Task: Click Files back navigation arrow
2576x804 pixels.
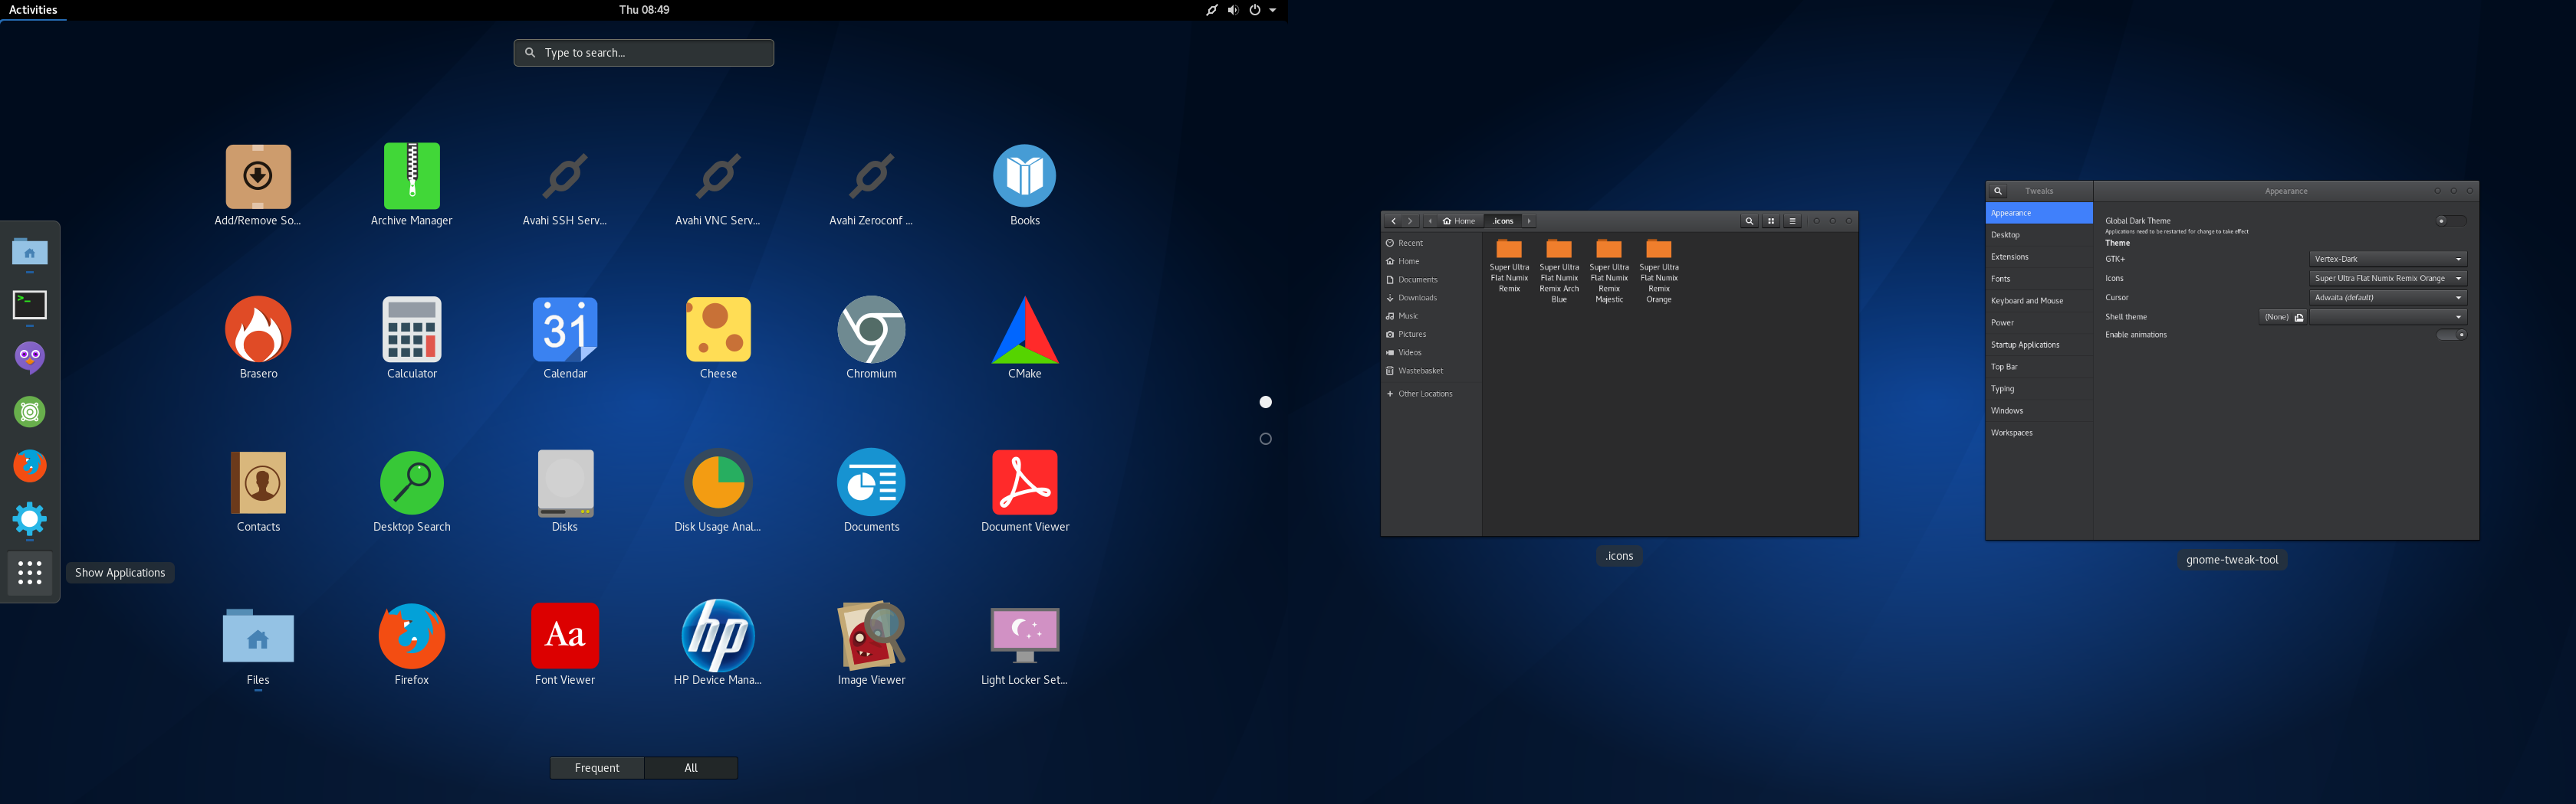Action: tap(1393, 221)
